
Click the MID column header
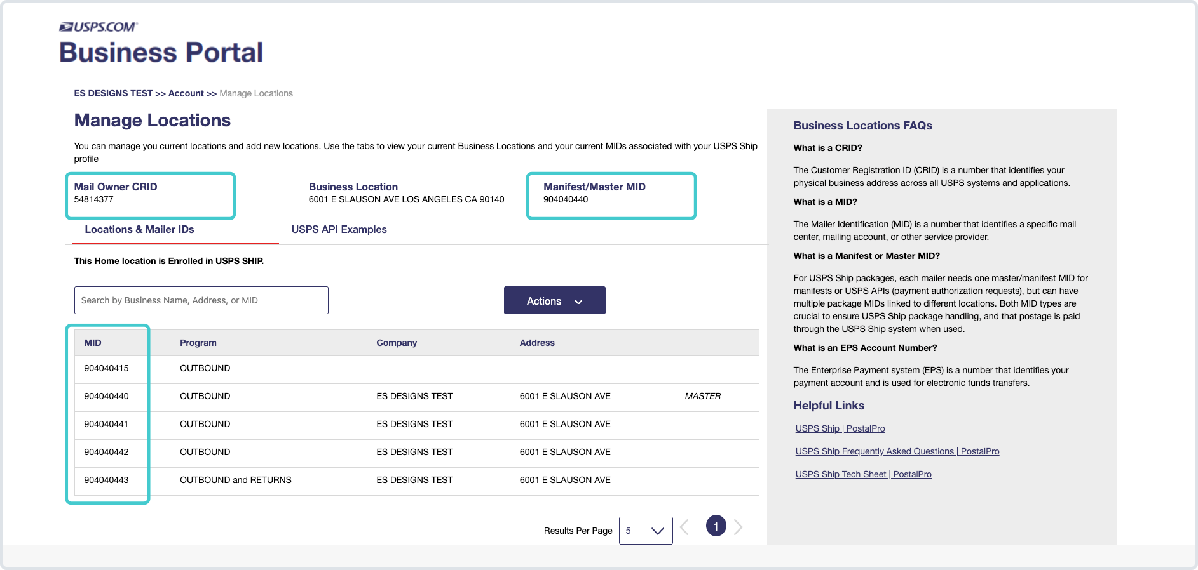click(x=93, y=343)
